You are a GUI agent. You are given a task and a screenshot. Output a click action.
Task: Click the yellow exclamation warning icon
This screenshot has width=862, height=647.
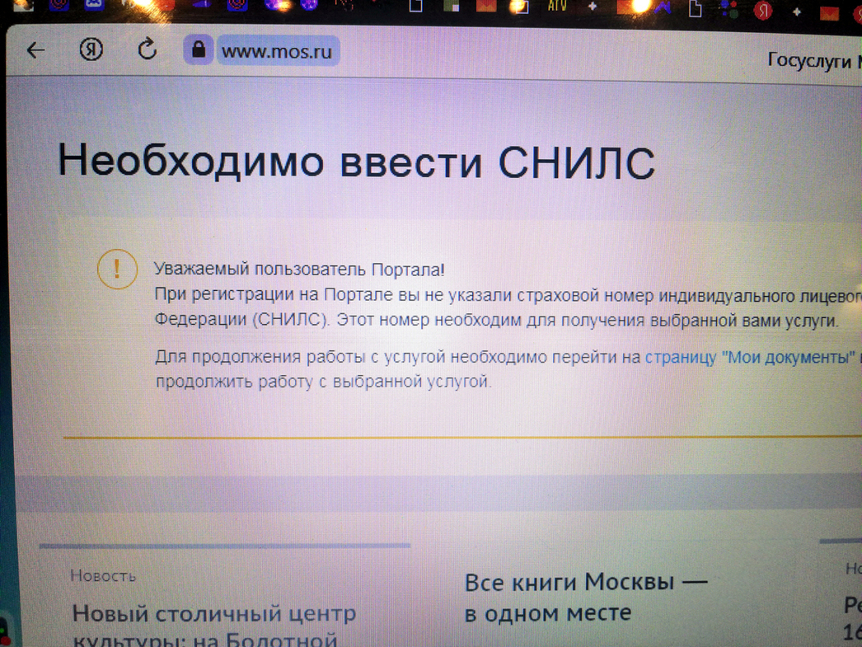[117, 270]
